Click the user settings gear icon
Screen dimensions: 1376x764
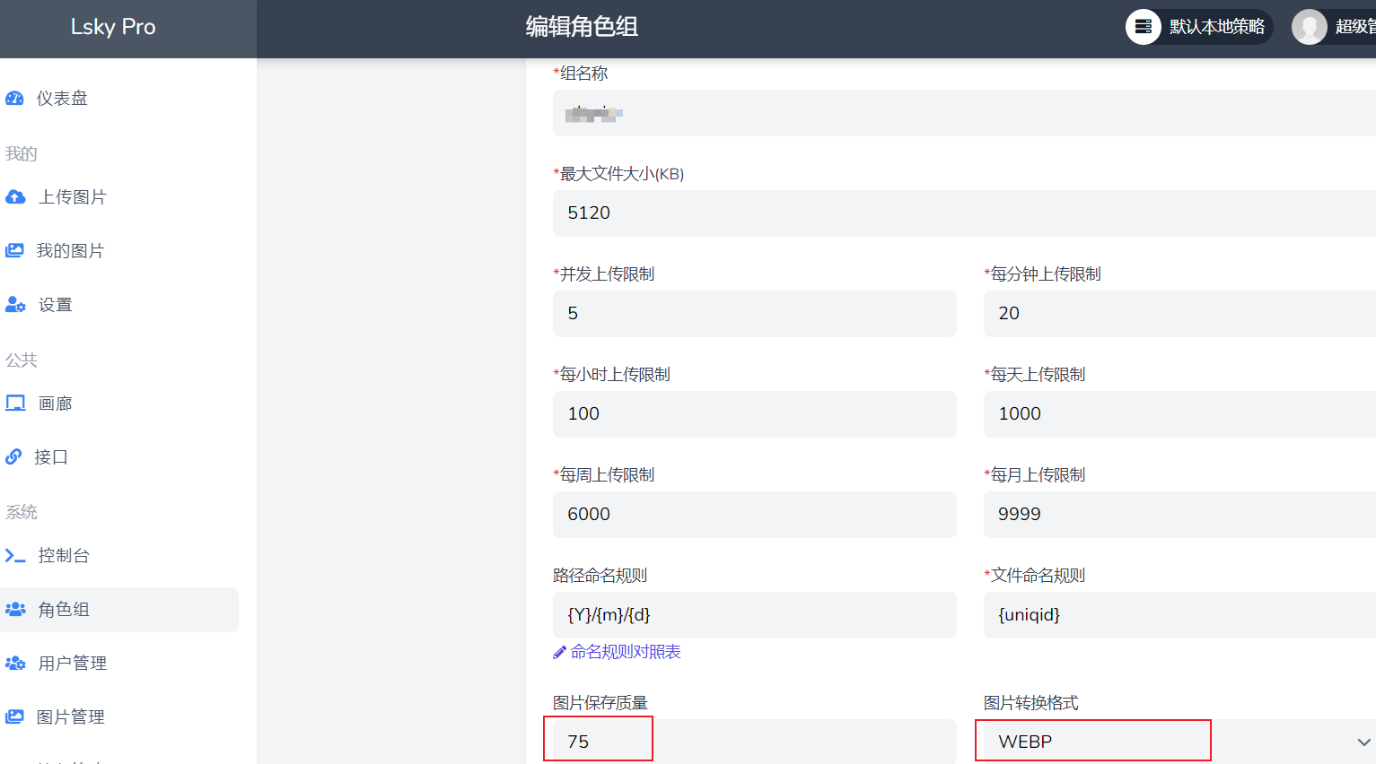(x=15, y=305)
